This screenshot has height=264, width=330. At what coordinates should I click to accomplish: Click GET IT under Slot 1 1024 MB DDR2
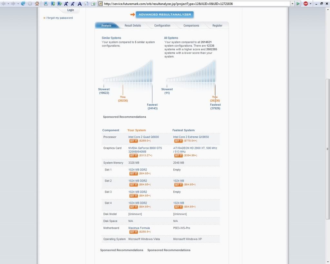133,174
